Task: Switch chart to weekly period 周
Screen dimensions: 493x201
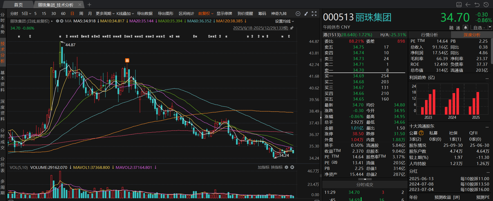Action: coord(81,14)
